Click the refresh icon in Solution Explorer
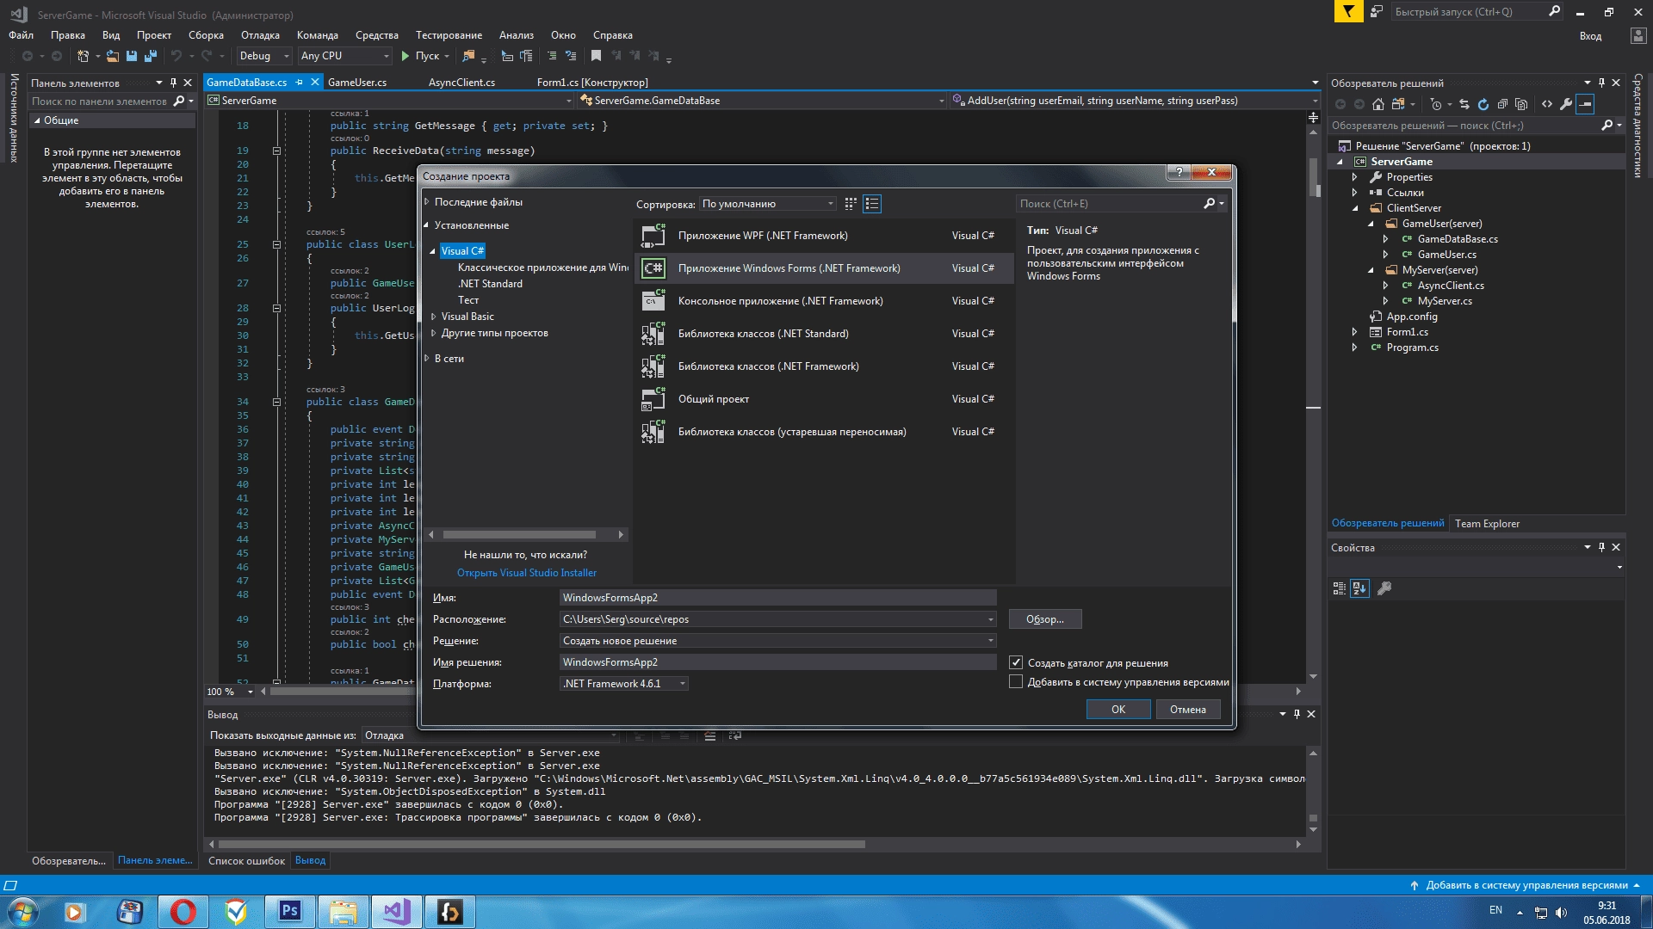The width and height of the screenshot is (1653, 929). point(1483,104)
